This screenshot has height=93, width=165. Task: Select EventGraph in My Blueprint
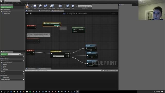[6, 59]
